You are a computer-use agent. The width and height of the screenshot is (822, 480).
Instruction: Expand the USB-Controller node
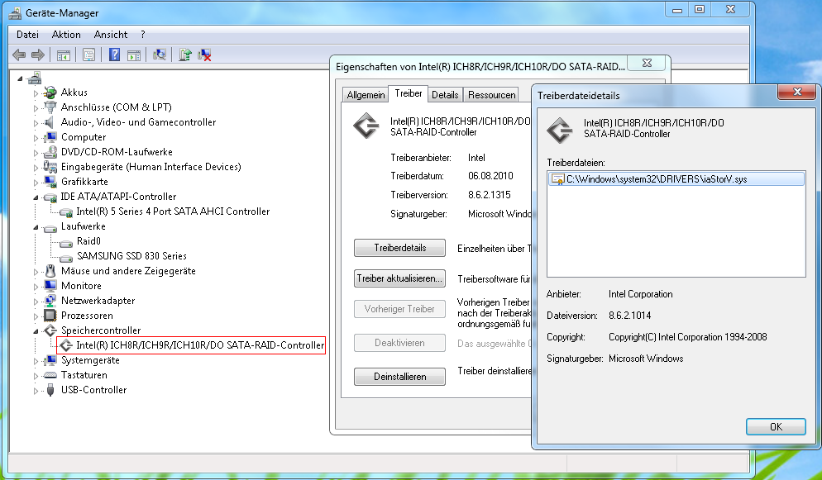coord(36,391)
